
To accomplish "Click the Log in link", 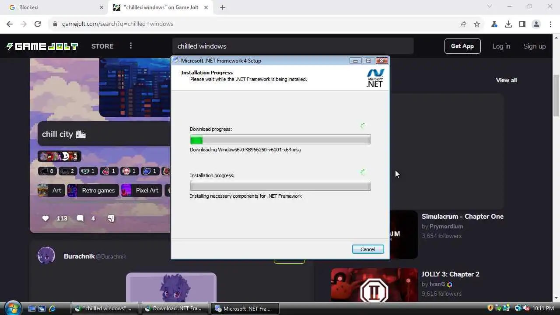I will 501,46.
